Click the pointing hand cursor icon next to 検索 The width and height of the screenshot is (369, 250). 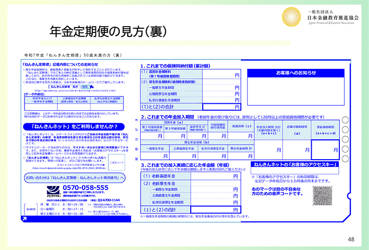92,87
